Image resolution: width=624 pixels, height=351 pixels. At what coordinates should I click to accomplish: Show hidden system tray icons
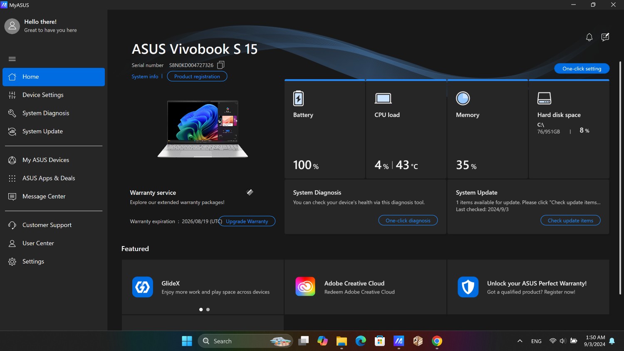pos(520,341)
